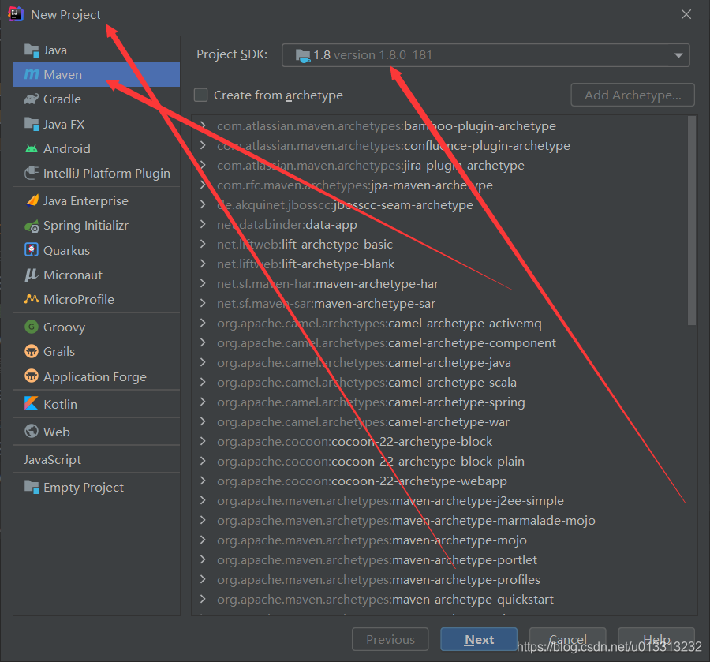Select camel-archetype-spring in the list
This screenshot has width=710, height=662.
[x=371, y=402]
